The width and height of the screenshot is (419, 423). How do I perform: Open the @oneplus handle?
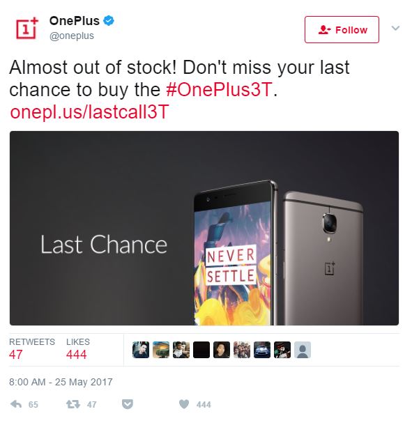tap(72, 36)
